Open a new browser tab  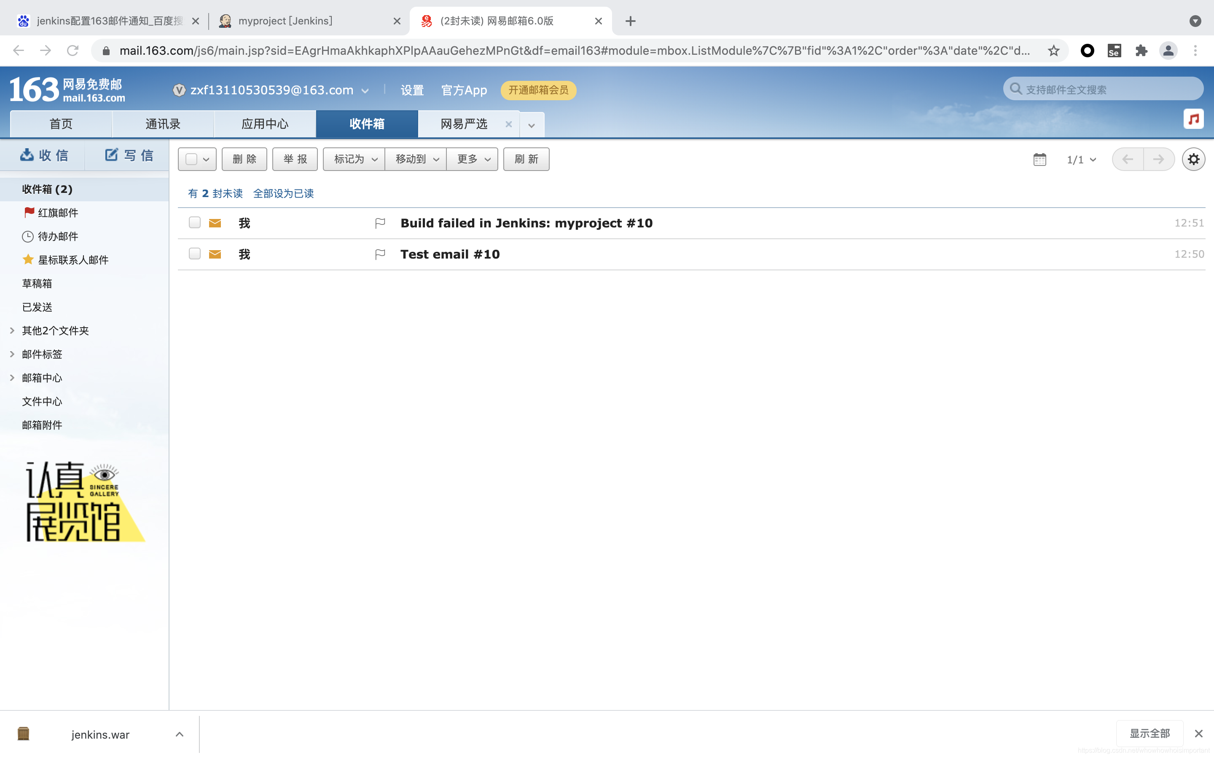(x=631, y=21)
